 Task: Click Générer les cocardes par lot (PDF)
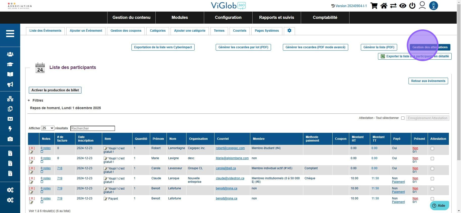pyautogui.click(x=243, y=47)
